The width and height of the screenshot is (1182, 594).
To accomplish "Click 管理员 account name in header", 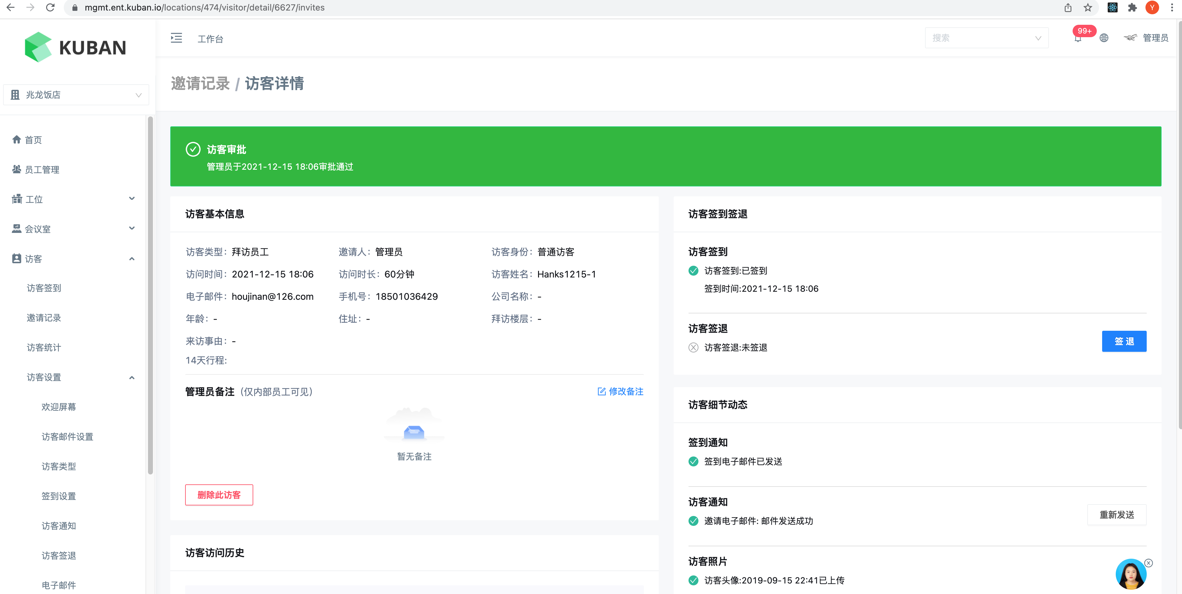I will (x=1155, y=38).
